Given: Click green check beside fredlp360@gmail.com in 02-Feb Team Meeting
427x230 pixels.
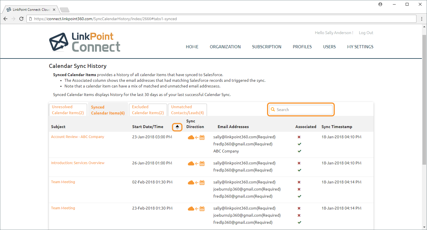Looking at the screenshot, I should 299,196.
